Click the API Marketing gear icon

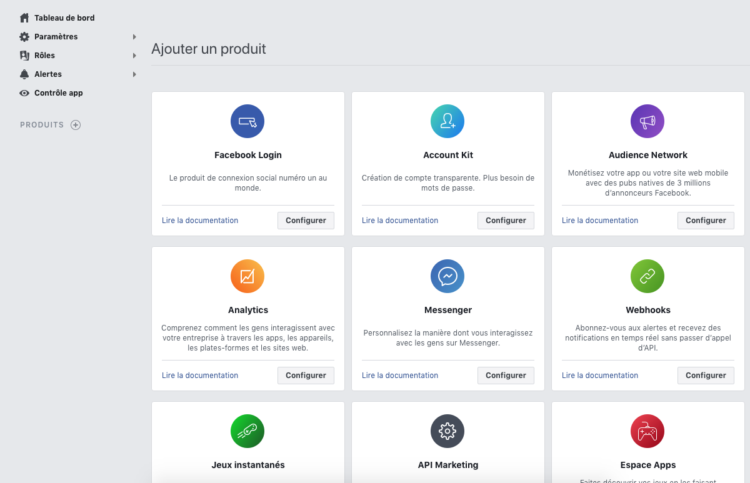pos(447,431)
